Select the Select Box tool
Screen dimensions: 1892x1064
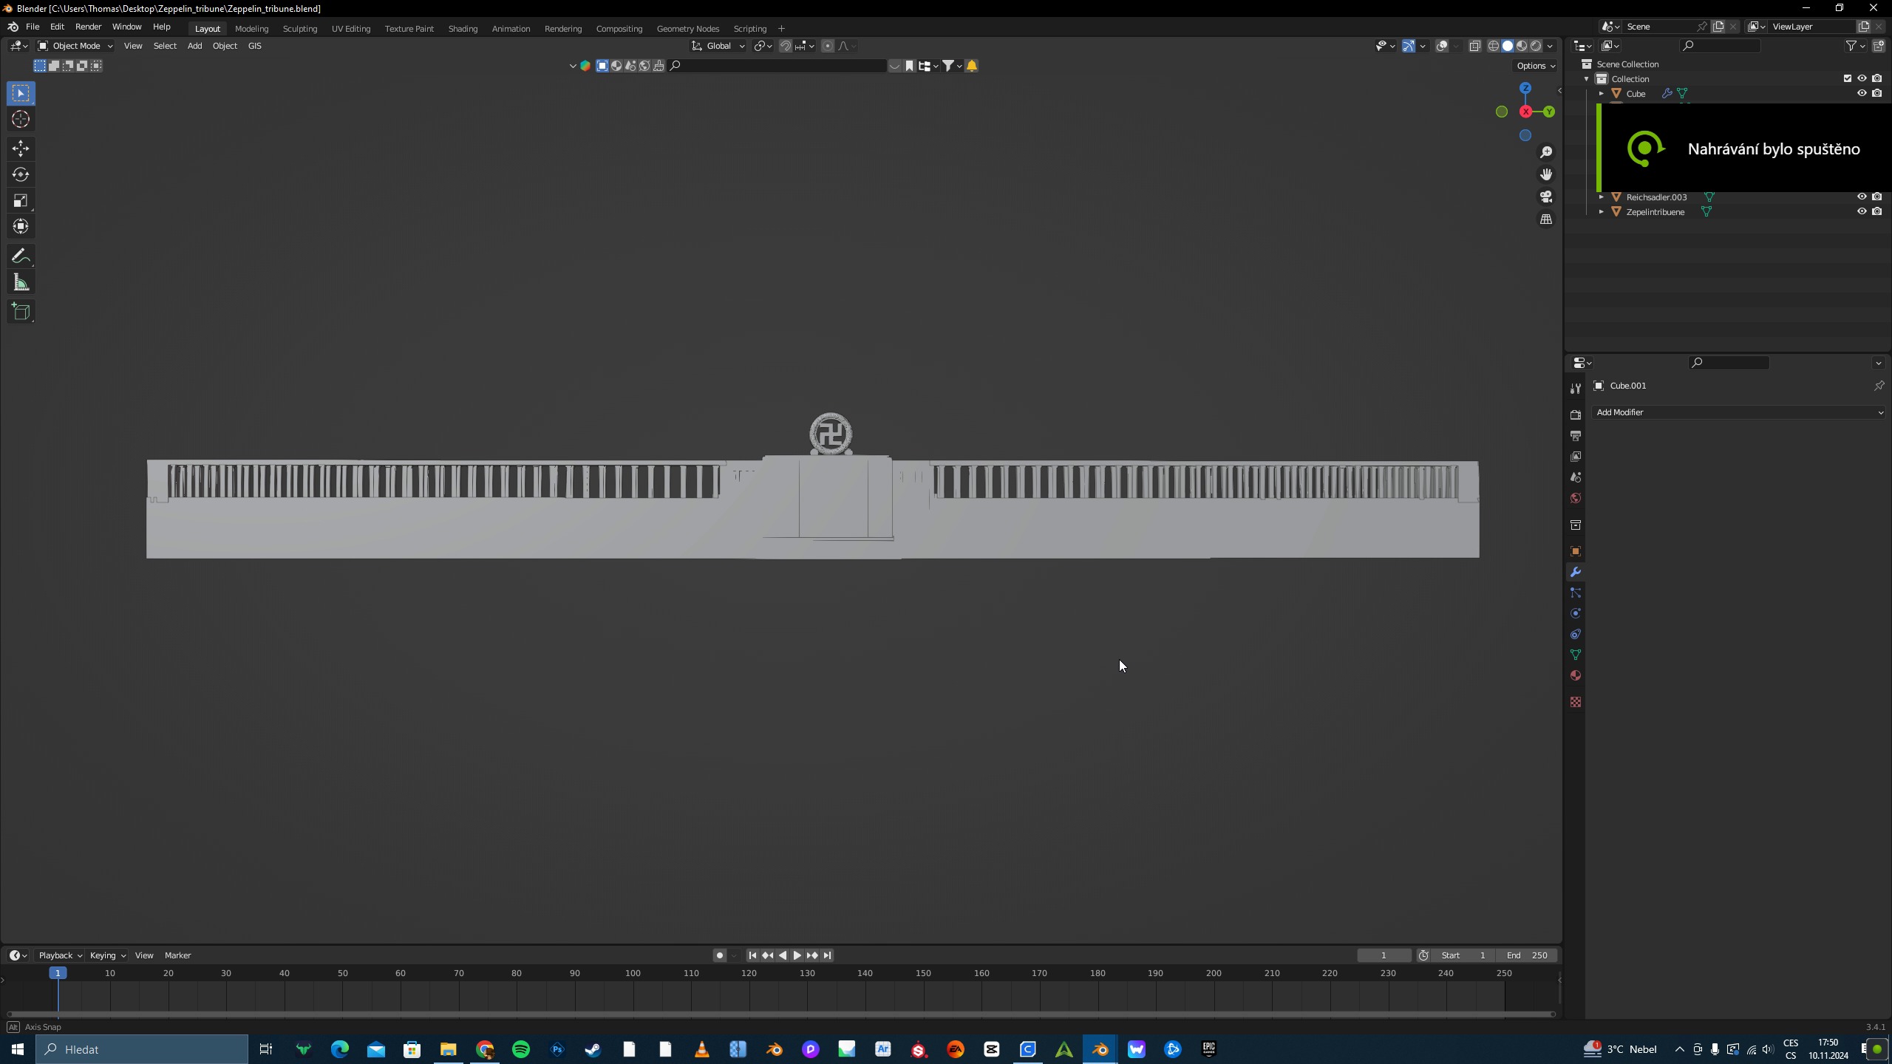(21, 93)
